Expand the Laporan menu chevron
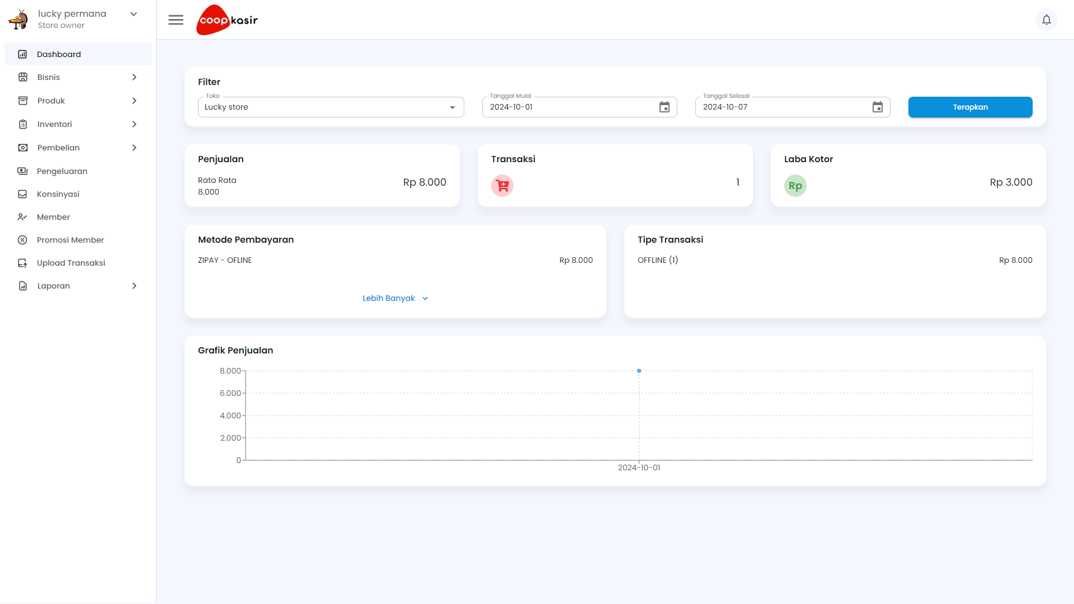Image resolution: width=1074 pixels, height=604 pixels. coord(134,286)
